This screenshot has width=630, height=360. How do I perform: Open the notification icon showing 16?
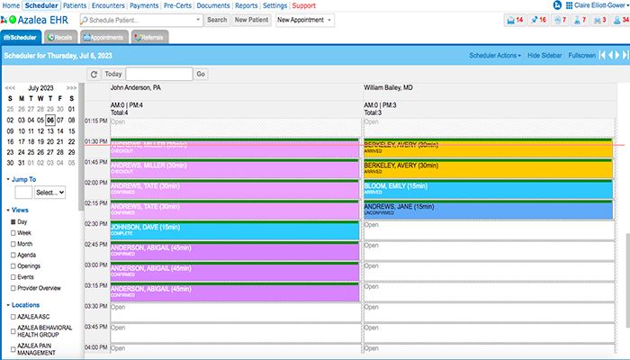click(x=539, y=20)
